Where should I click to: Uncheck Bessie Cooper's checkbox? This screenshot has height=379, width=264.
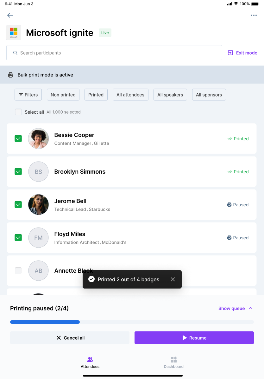18,138
